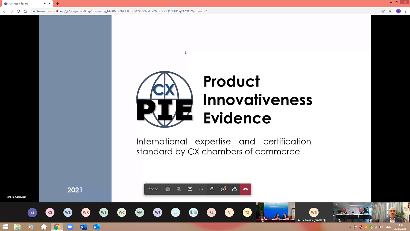Click the Microsoft Teams browser tab

coord(27,4)
